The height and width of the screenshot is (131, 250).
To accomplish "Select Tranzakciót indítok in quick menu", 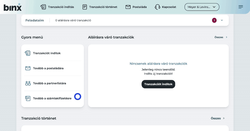I will click(52, 53).
